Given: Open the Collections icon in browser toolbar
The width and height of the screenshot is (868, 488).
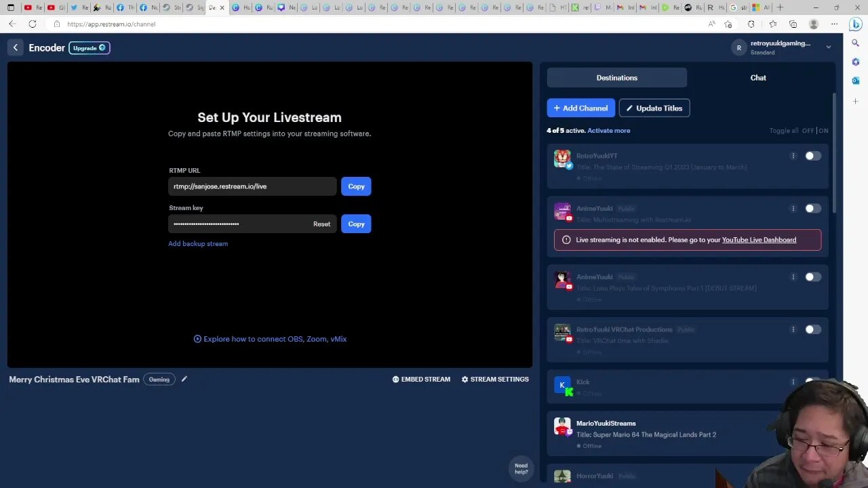Looking at the screenshot, I should [x=793, y=24].
